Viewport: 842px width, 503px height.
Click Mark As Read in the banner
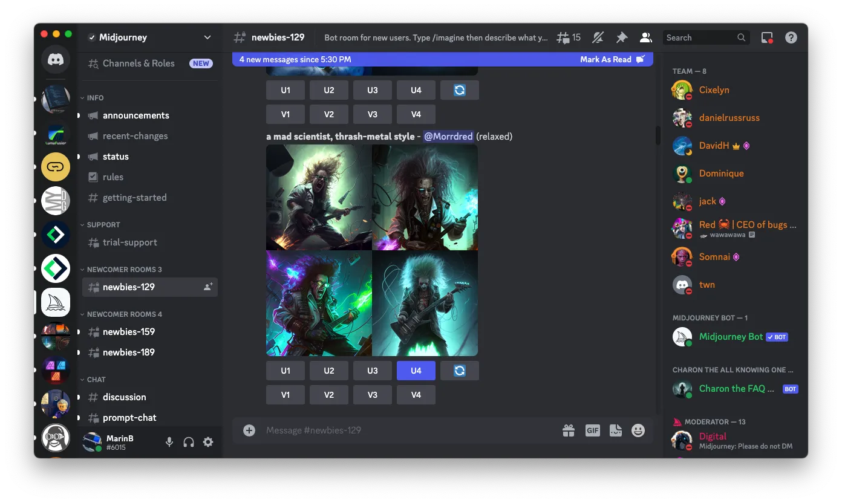point(606,59)
